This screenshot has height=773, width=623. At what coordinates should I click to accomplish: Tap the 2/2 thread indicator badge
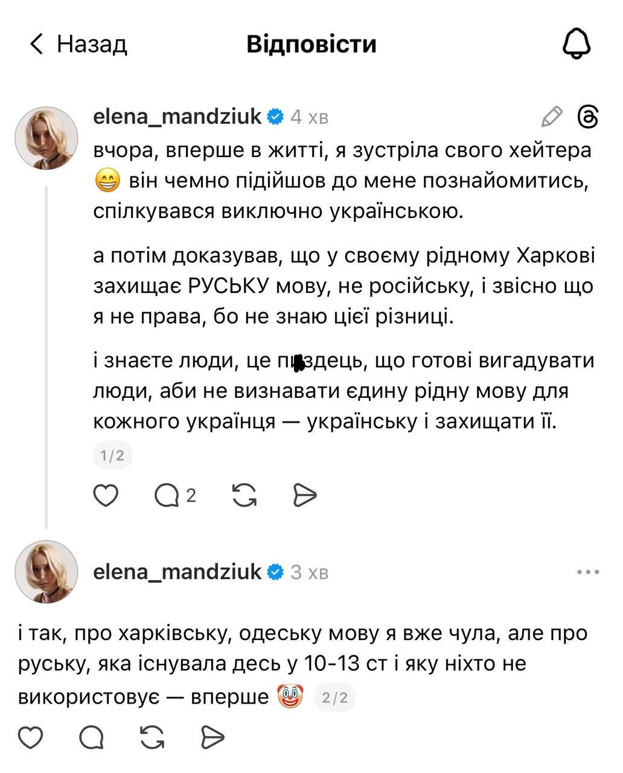(x=335, y=698)
